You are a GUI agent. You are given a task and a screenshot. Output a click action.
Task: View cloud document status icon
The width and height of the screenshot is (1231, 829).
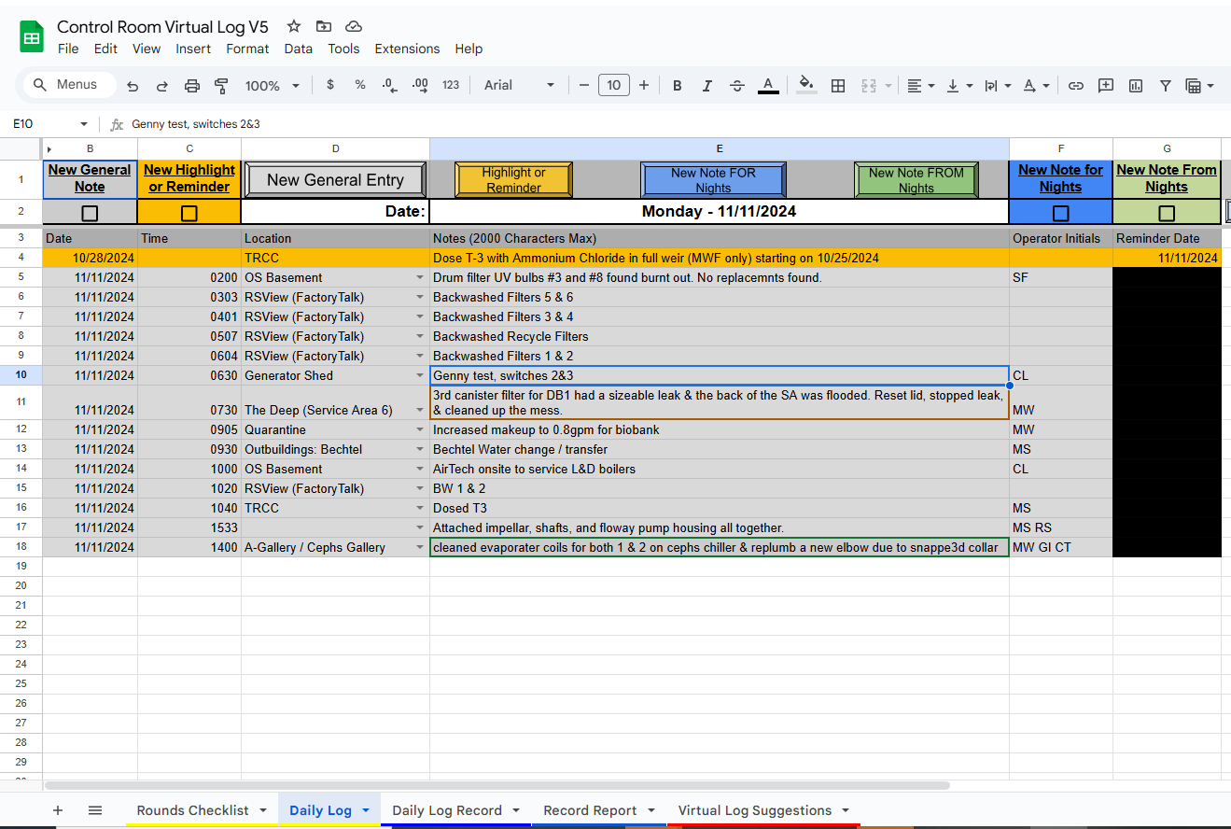[354, 27]
